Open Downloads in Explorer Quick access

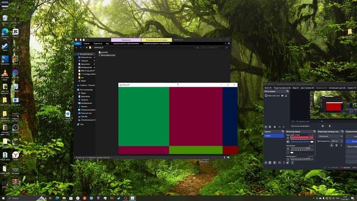pyautogui.click(x=84, y=61)
